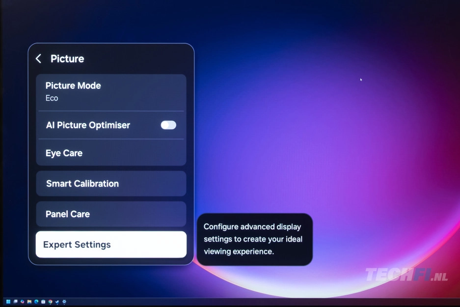Launch Microsoft Edge from the taskbar
The height and width of the screenshot is (307, 460).
click(x=36, y=302)
